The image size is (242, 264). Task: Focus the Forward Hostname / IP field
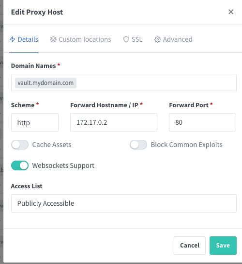point(114,122)
